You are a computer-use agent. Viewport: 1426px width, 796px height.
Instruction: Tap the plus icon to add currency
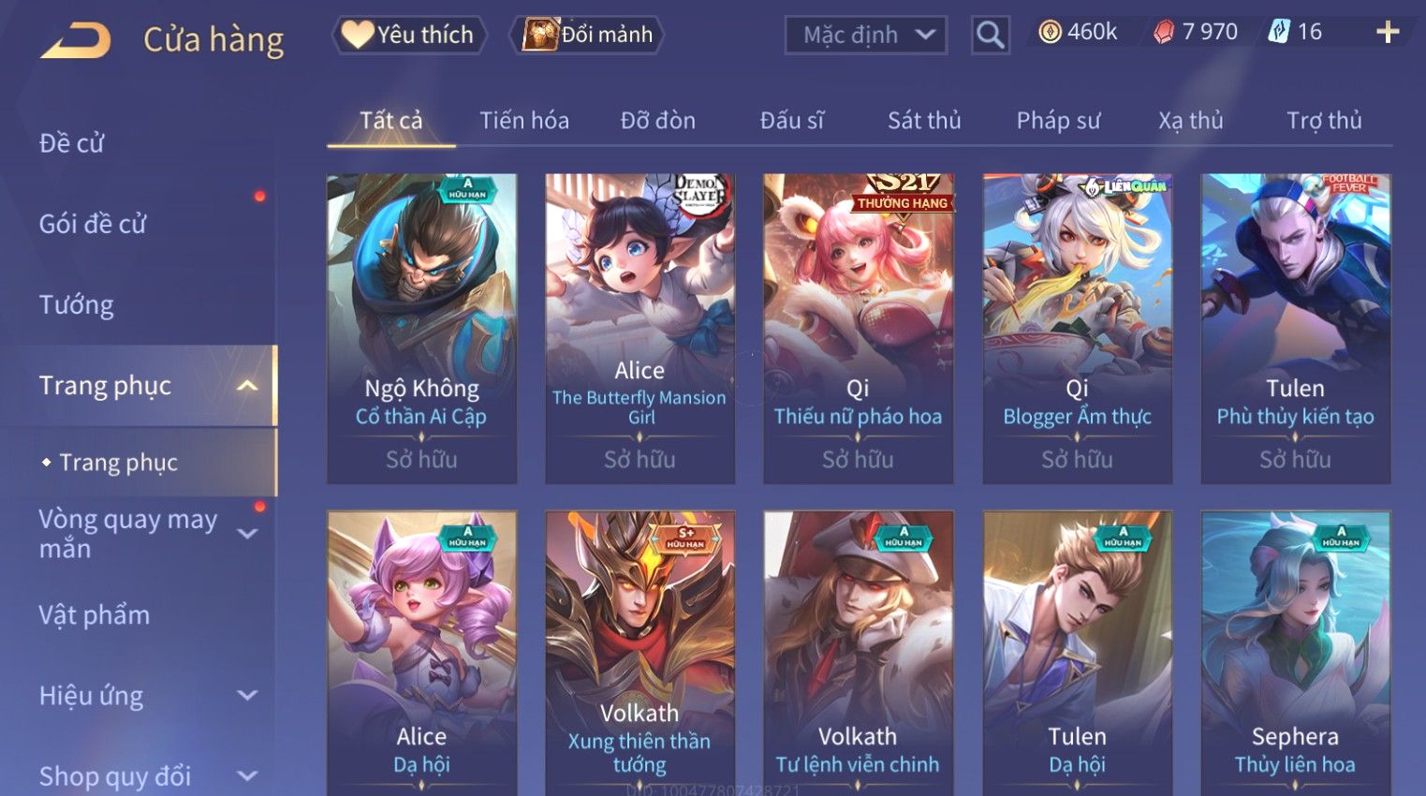point(1388,33)
